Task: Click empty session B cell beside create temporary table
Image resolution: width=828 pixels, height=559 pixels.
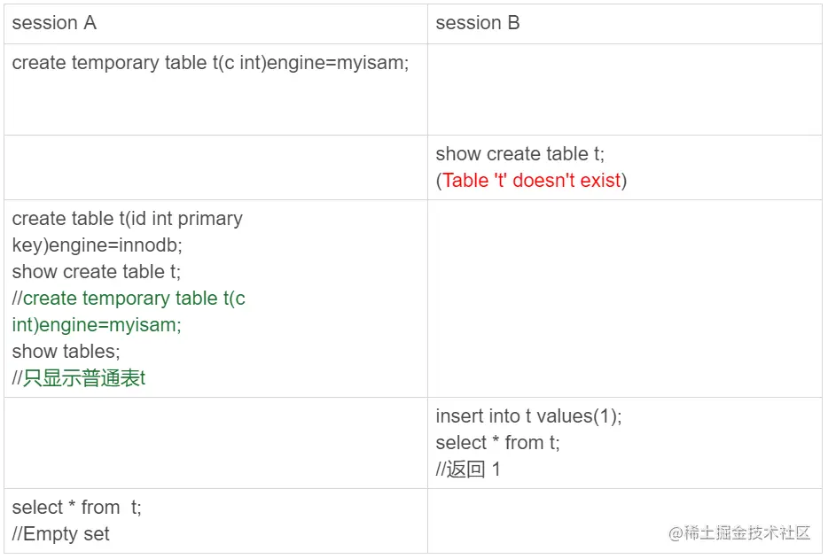Action: [x=625, y=89]
